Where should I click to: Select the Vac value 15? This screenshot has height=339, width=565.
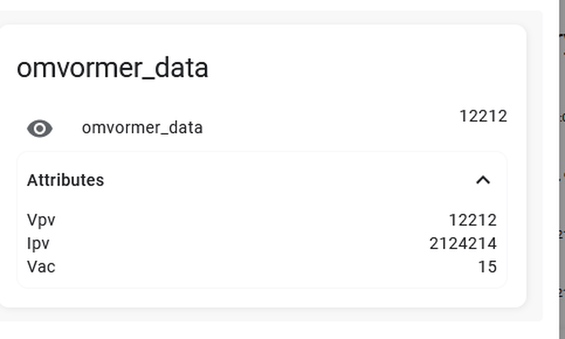pyautogui.click(x=487, y=267)
